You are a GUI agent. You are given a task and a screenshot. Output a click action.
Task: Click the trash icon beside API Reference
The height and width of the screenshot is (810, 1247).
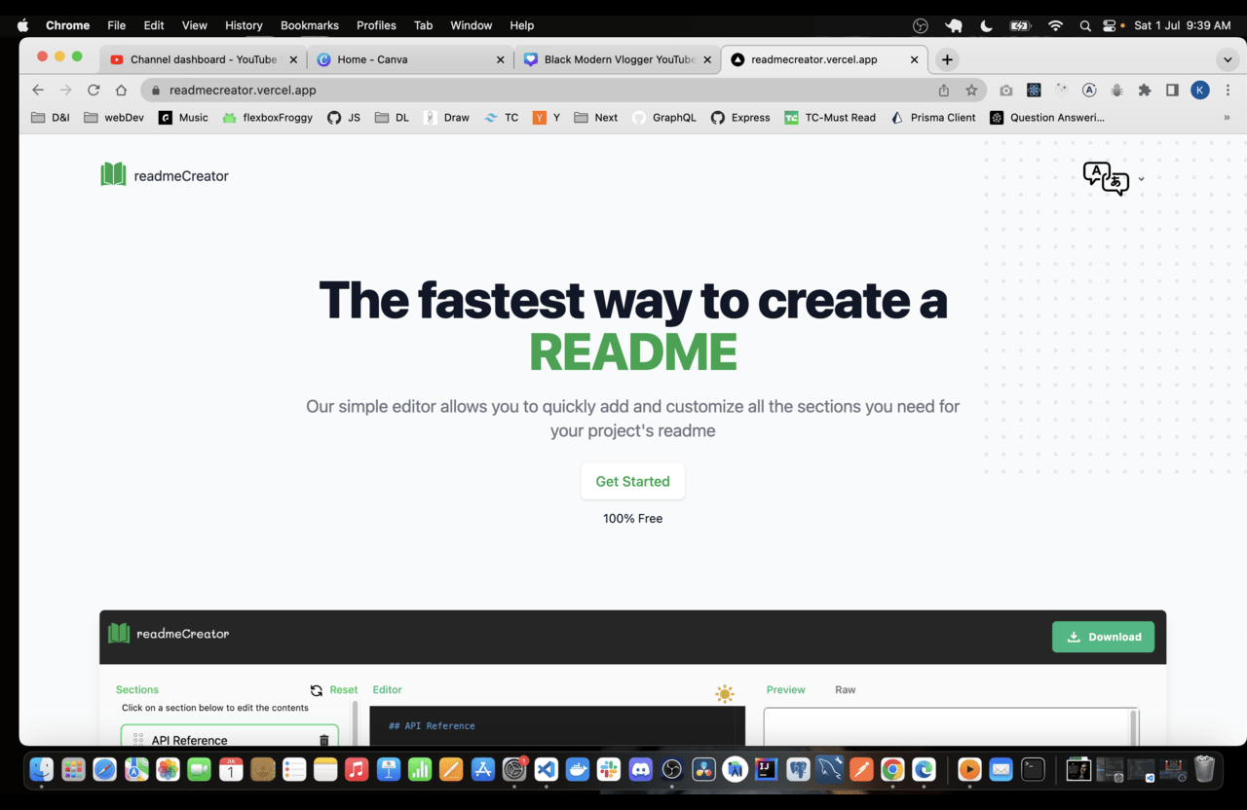click(324, 741)
